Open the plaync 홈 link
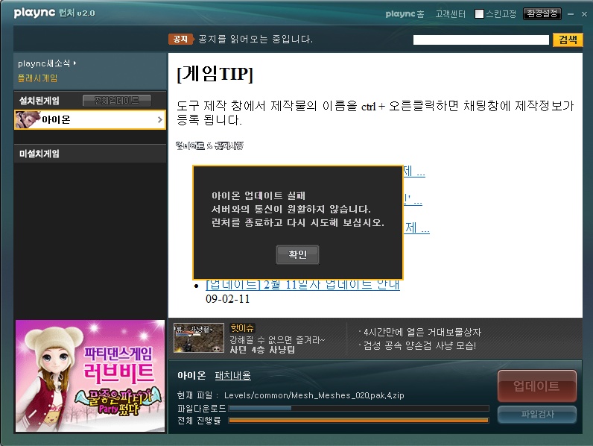This screenshot has width=593, height=446. [405, 14]
